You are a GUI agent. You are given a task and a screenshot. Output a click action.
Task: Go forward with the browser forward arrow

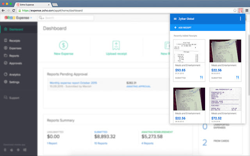[x=8, y=11]
